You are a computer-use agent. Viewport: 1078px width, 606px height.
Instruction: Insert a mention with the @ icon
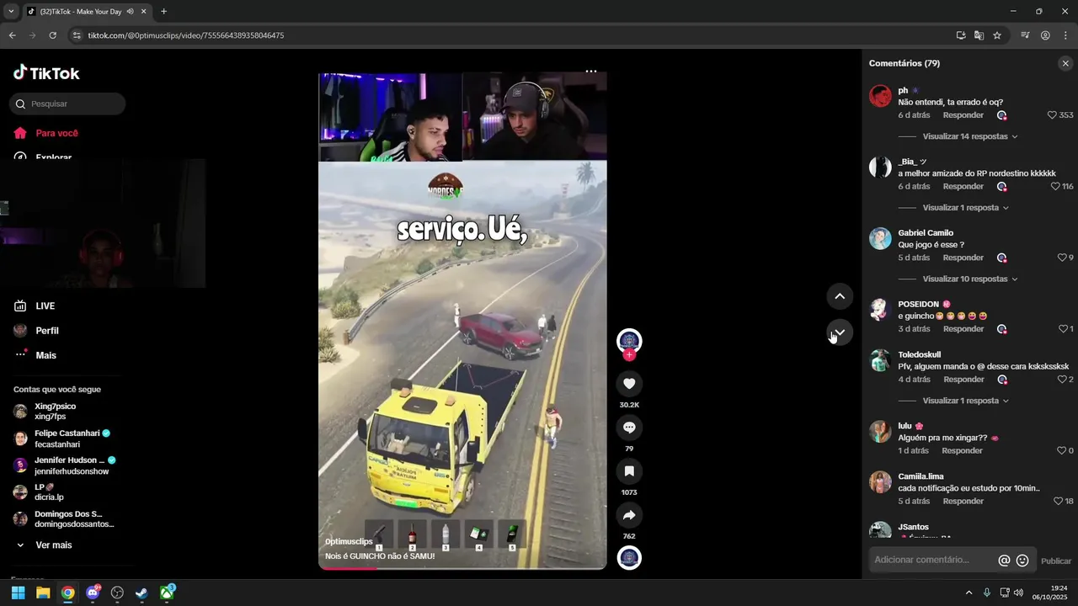click(1004, 561)
